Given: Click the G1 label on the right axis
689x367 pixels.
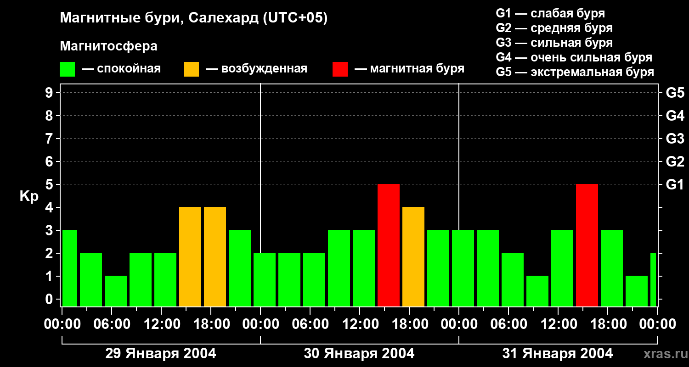Looking at the screenshot, I should [x=675, y=184].
